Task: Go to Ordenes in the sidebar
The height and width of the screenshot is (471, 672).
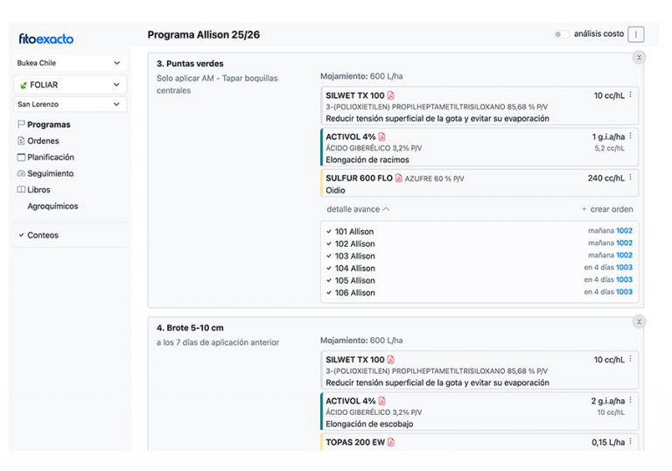Action: point(43,141)
